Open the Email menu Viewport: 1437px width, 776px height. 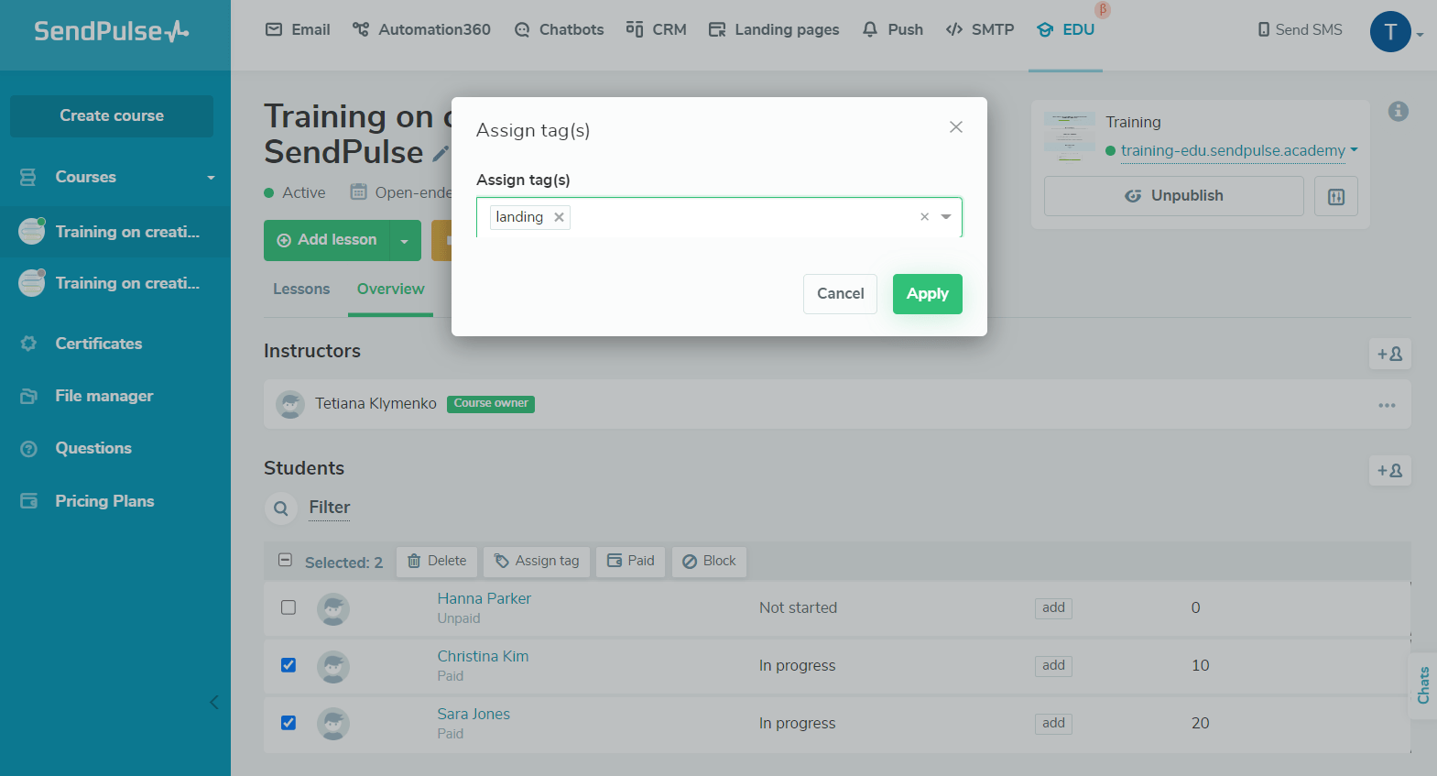coord(298,29)
